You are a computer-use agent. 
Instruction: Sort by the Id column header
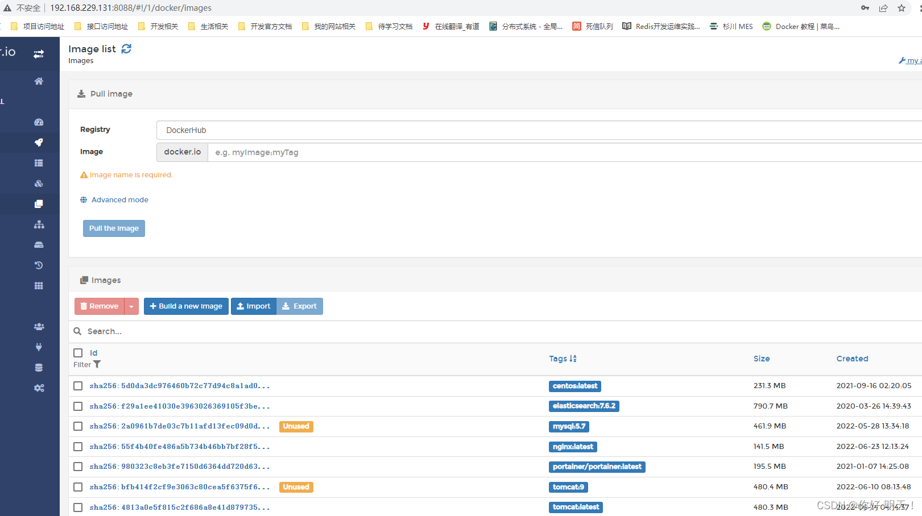(93, 353)
